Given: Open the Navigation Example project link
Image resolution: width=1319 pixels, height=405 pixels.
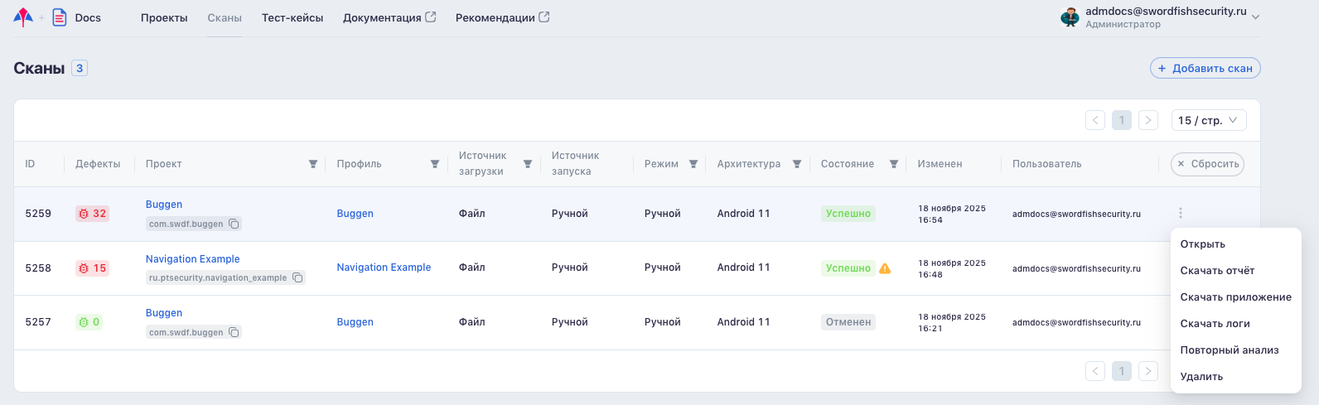Looking at the screenshot, I should 193,259.
